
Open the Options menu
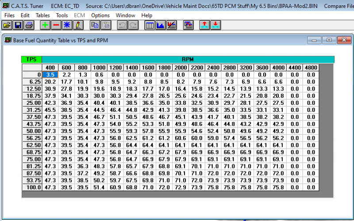(x=100, y=15)
